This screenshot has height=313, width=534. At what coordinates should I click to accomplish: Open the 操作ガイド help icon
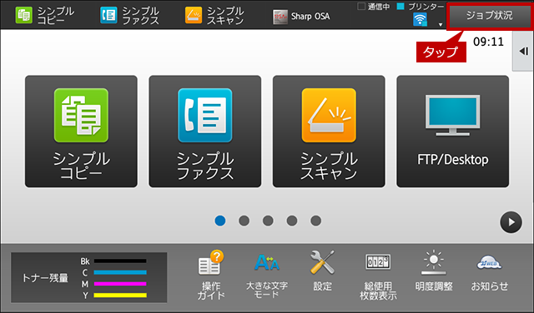(x=211, y=276)
